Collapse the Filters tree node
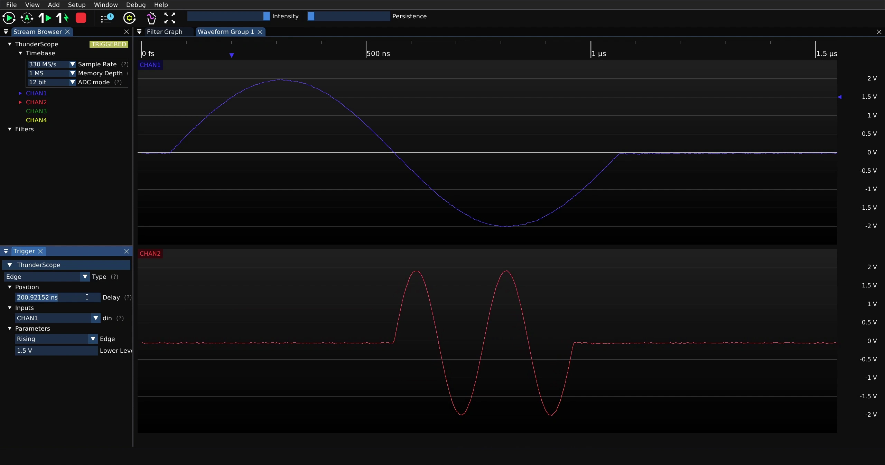Screen dimensions: 885x465 pos(10,129)
